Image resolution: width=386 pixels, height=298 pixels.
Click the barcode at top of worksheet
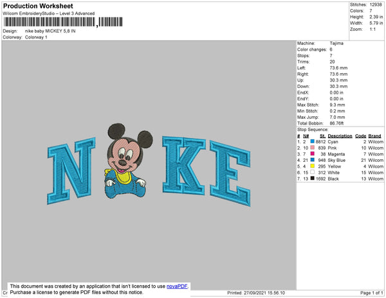63,22
